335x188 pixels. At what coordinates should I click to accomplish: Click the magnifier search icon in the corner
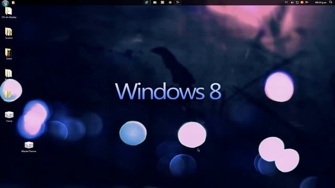tap(331, 2)
